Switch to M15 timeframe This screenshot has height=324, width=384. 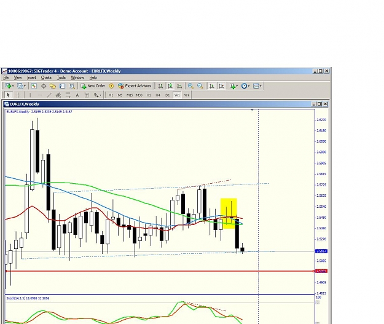130,95
